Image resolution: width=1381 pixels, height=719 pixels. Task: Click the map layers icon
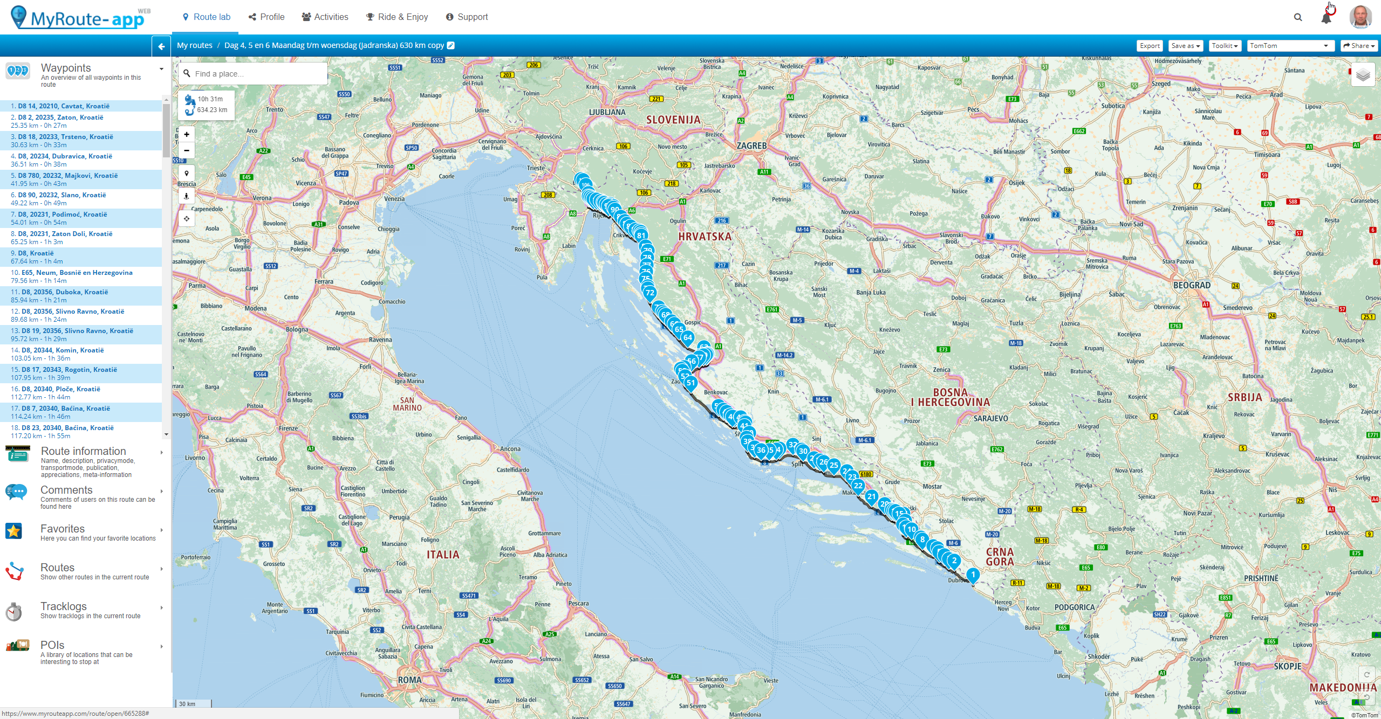point(1363,75)
